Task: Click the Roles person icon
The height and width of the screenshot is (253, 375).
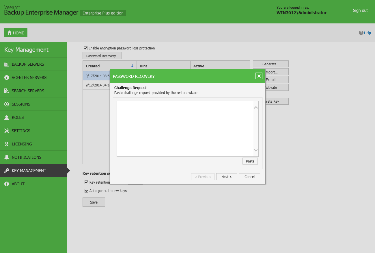Action: [6, 117]
